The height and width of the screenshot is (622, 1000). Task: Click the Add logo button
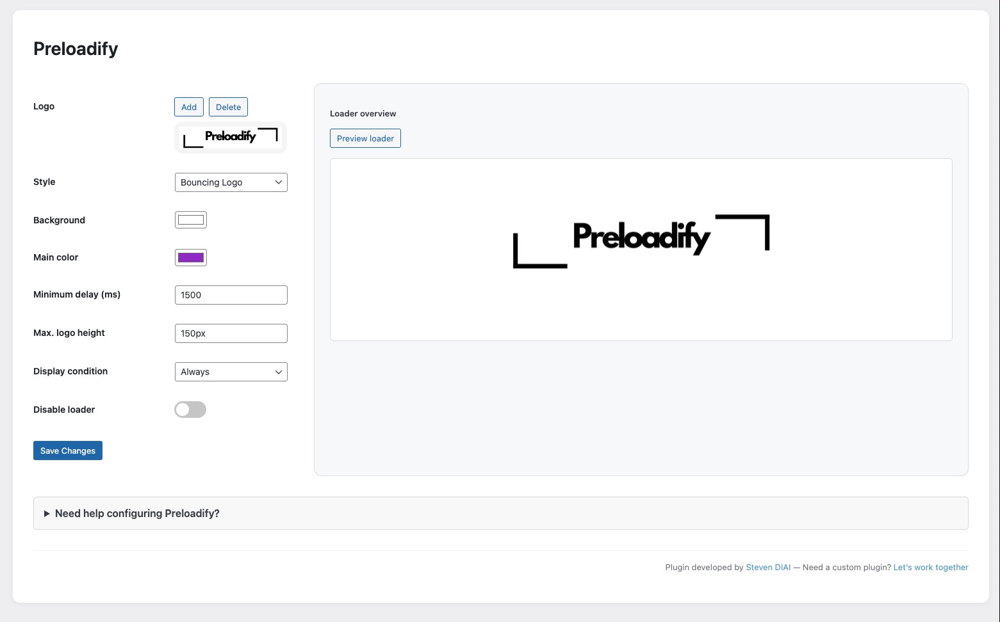(x=189, y=107)
